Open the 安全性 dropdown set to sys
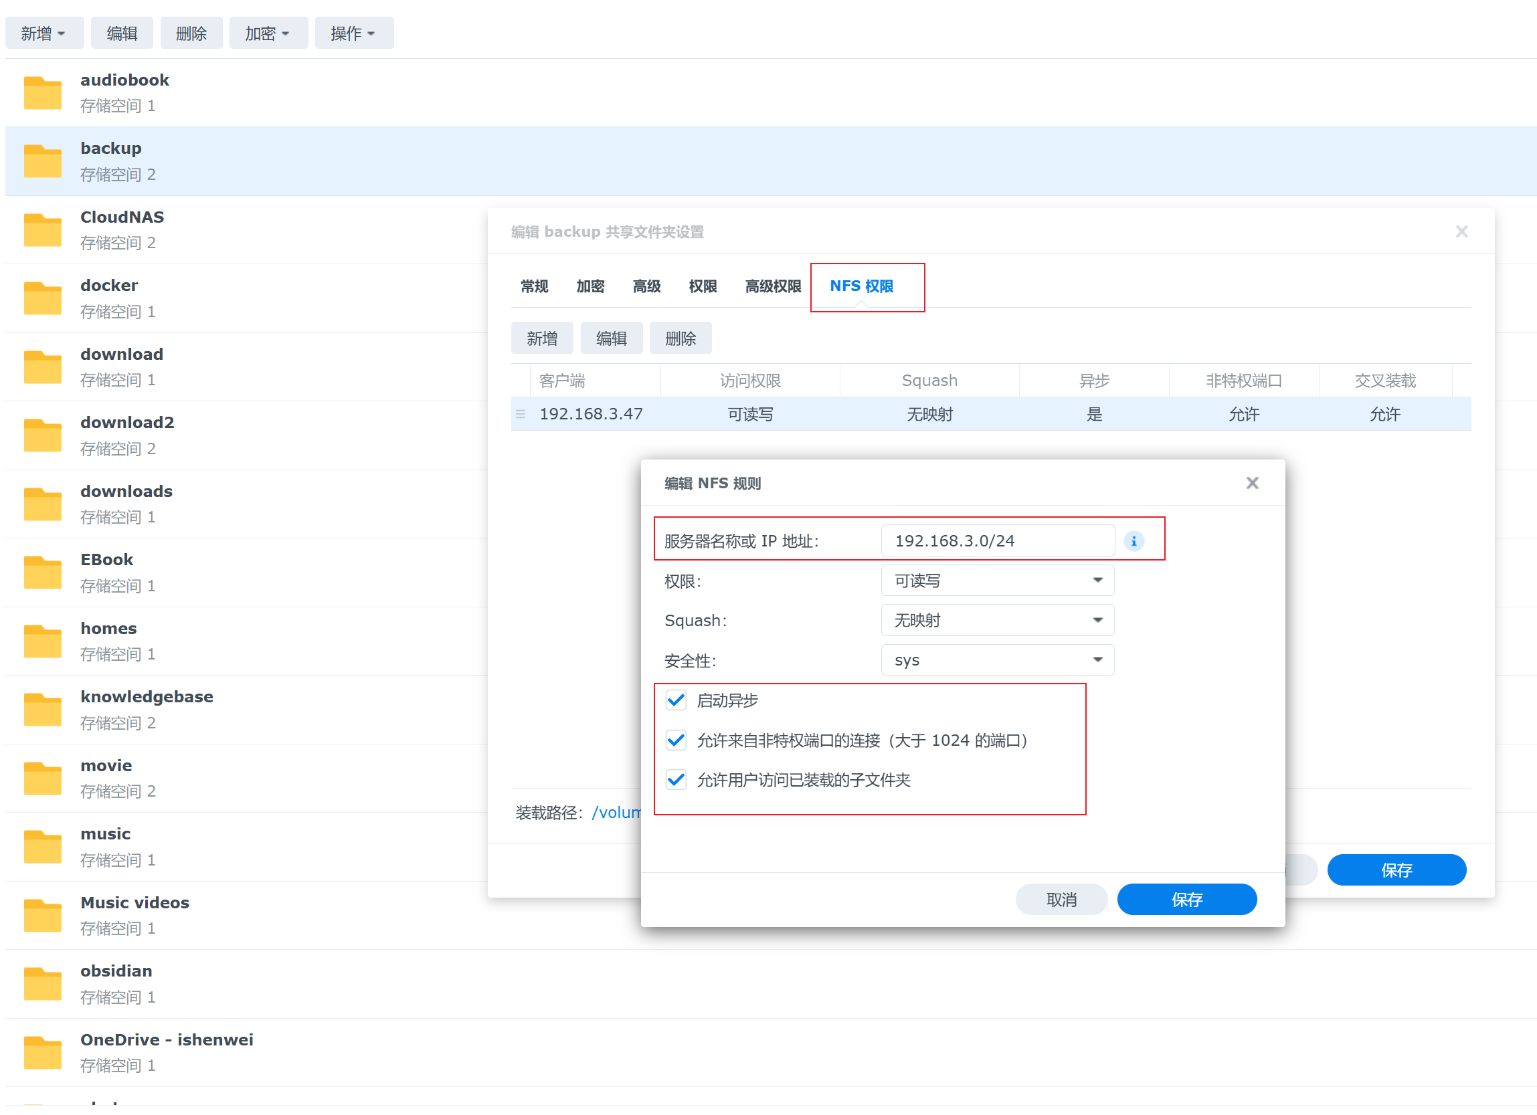 (997, 660)
